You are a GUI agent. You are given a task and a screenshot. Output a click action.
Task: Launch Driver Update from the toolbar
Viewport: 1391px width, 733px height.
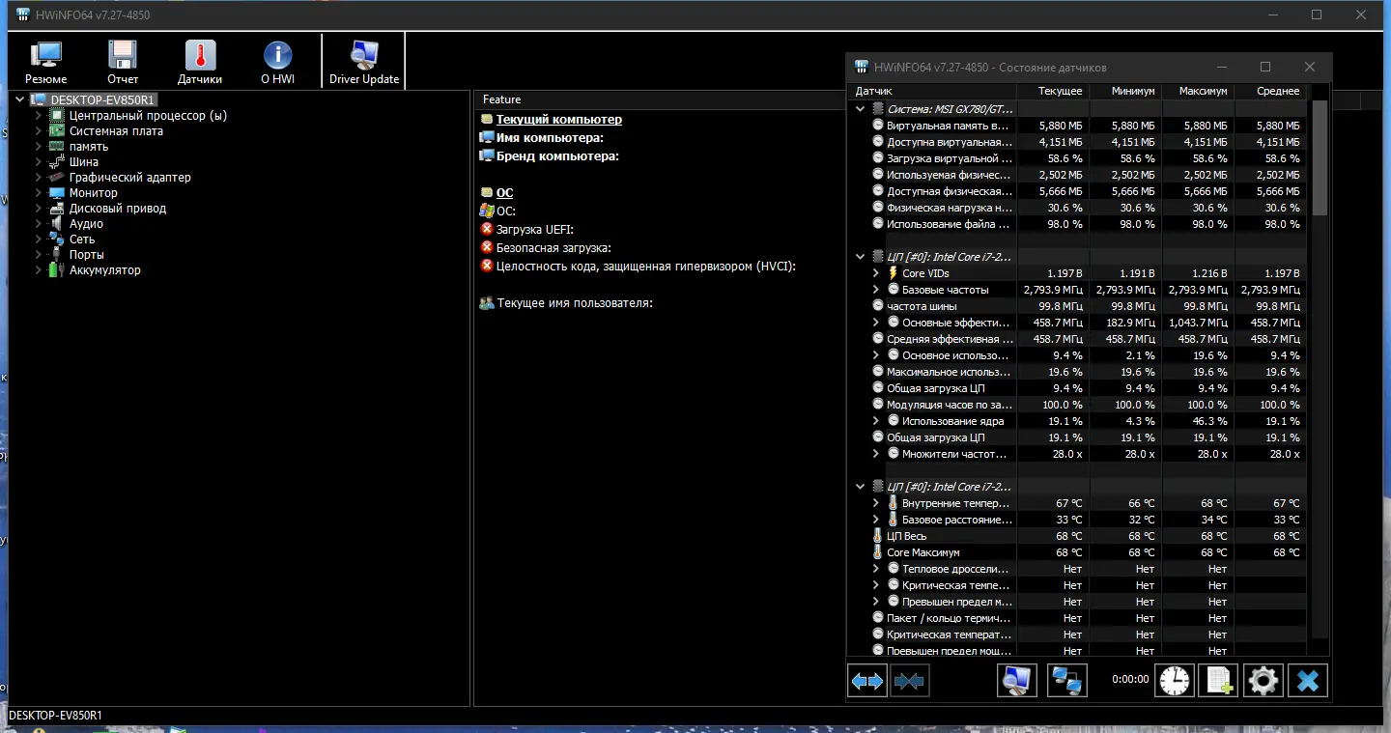coord(364,63)
